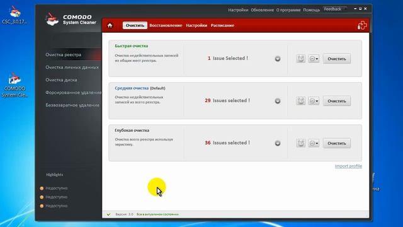The width and height of the screenshot is (403, 227).
Task: Click the red medical cross icon at right
Action: coord(362,25)
